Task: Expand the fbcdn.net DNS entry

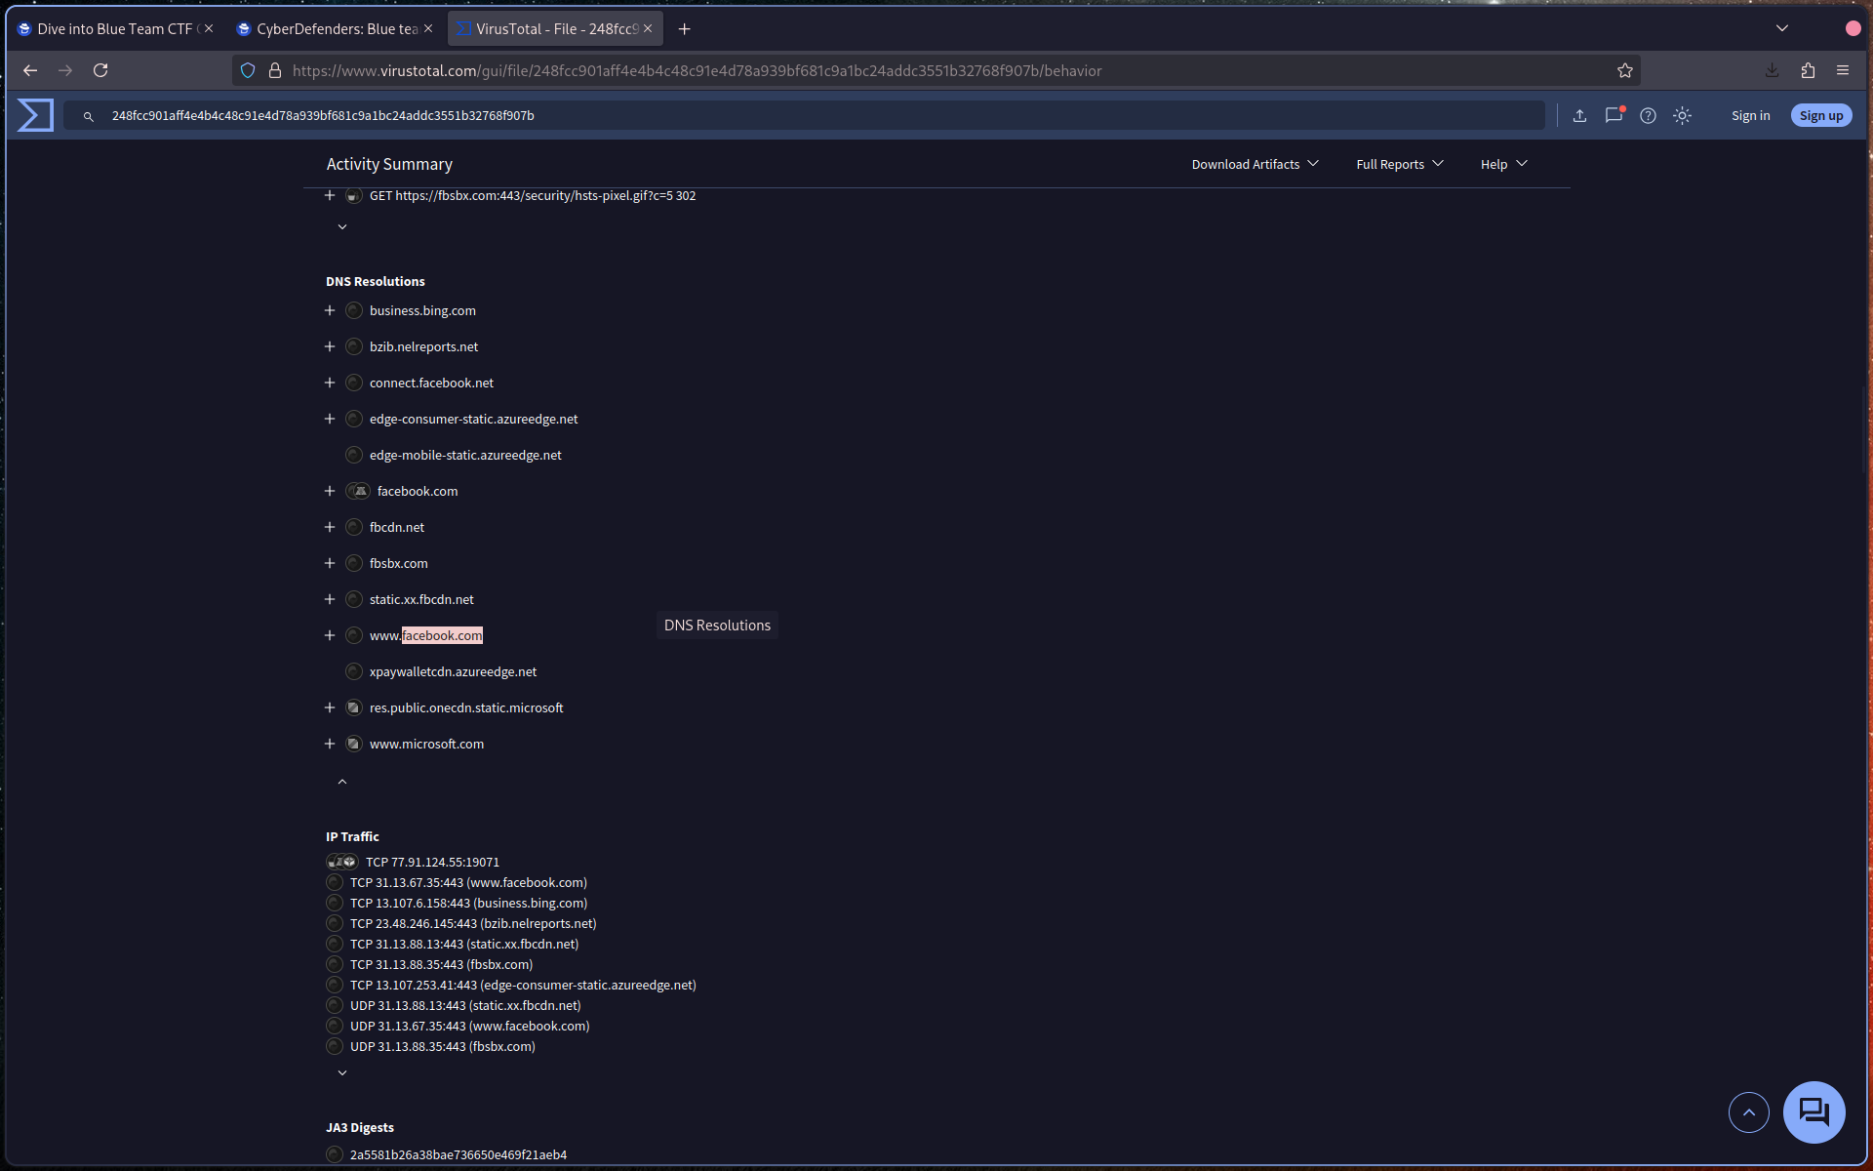Action: click(x=330, y=527)
